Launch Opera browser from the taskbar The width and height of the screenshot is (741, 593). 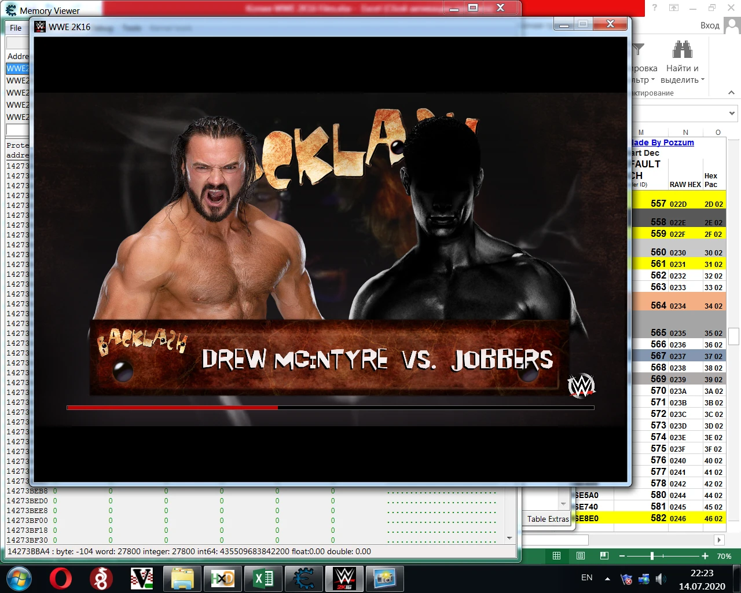(62, 578)
